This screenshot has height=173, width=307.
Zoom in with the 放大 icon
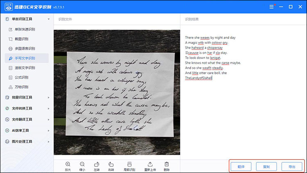click(x=68, y=164)
